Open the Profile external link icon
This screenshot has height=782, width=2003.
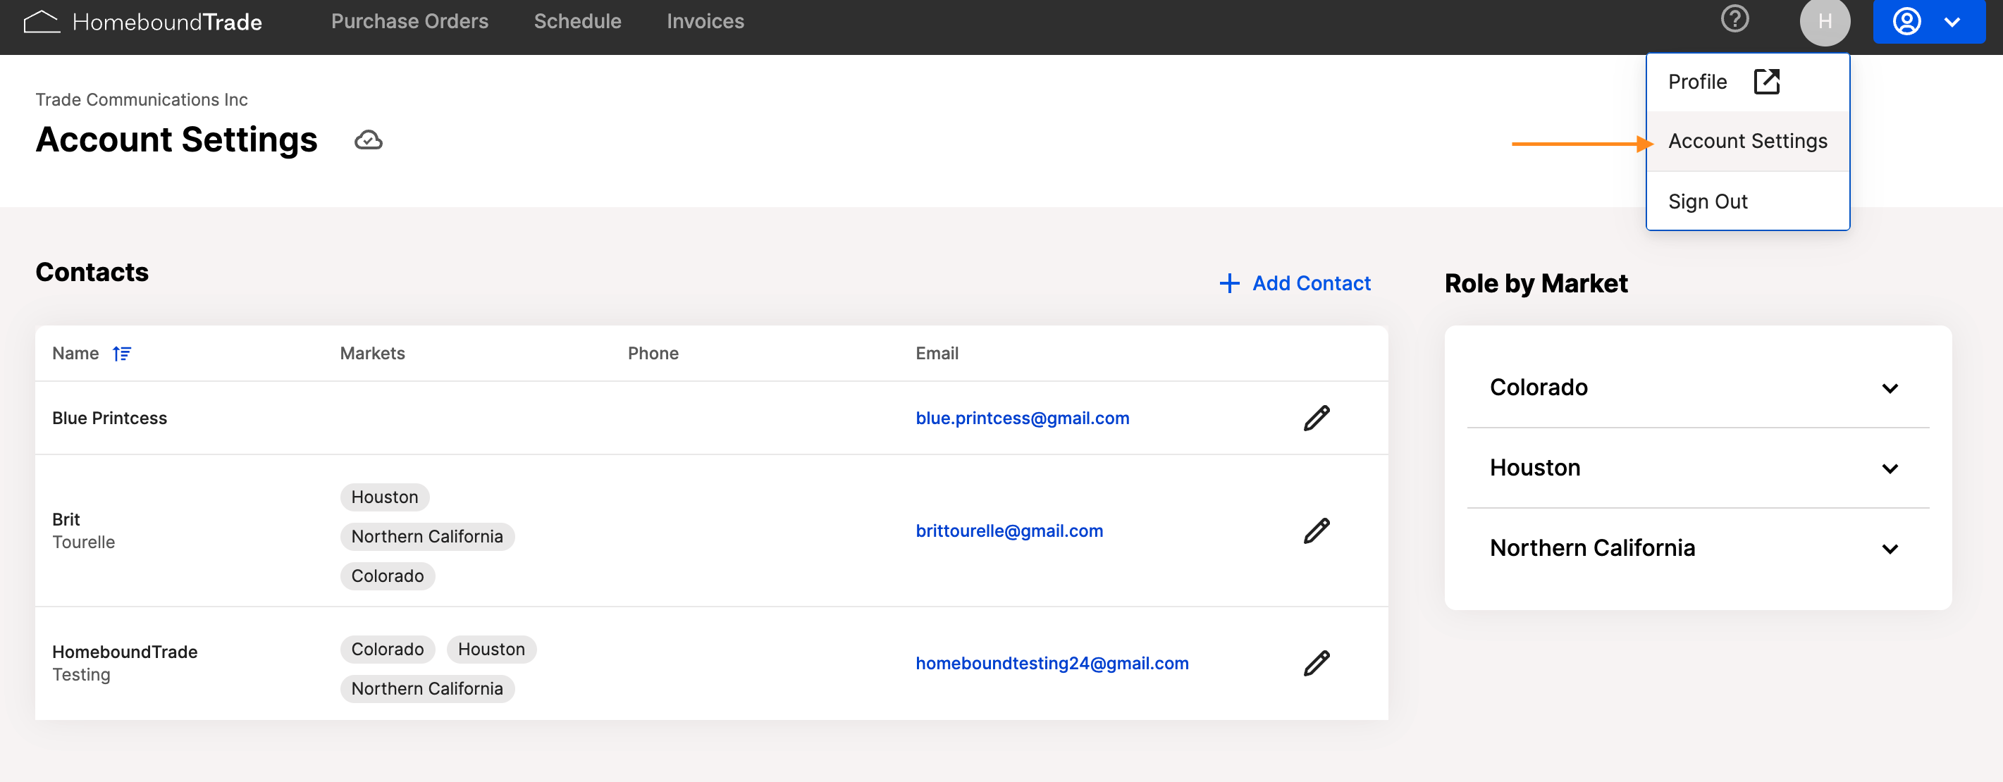(x=1767, y=82)
